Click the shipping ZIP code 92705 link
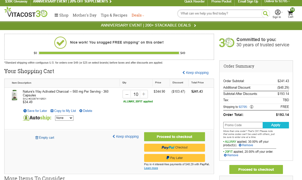 [243, 107]
